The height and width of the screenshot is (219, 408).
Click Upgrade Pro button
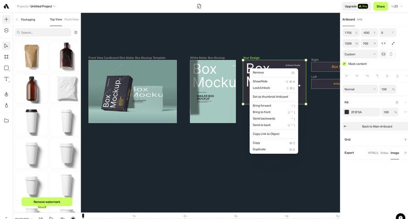[356, 6]
